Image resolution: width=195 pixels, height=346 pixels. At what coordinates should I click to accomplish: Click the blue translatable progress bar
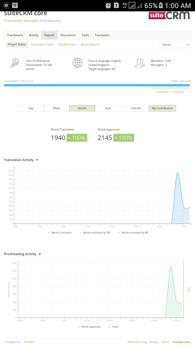(x=97, y=85)
